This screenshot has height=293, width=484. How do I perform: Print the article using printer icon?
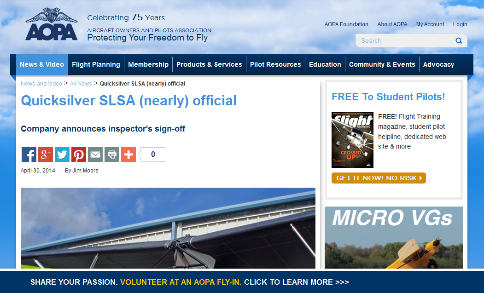point(112,155)
